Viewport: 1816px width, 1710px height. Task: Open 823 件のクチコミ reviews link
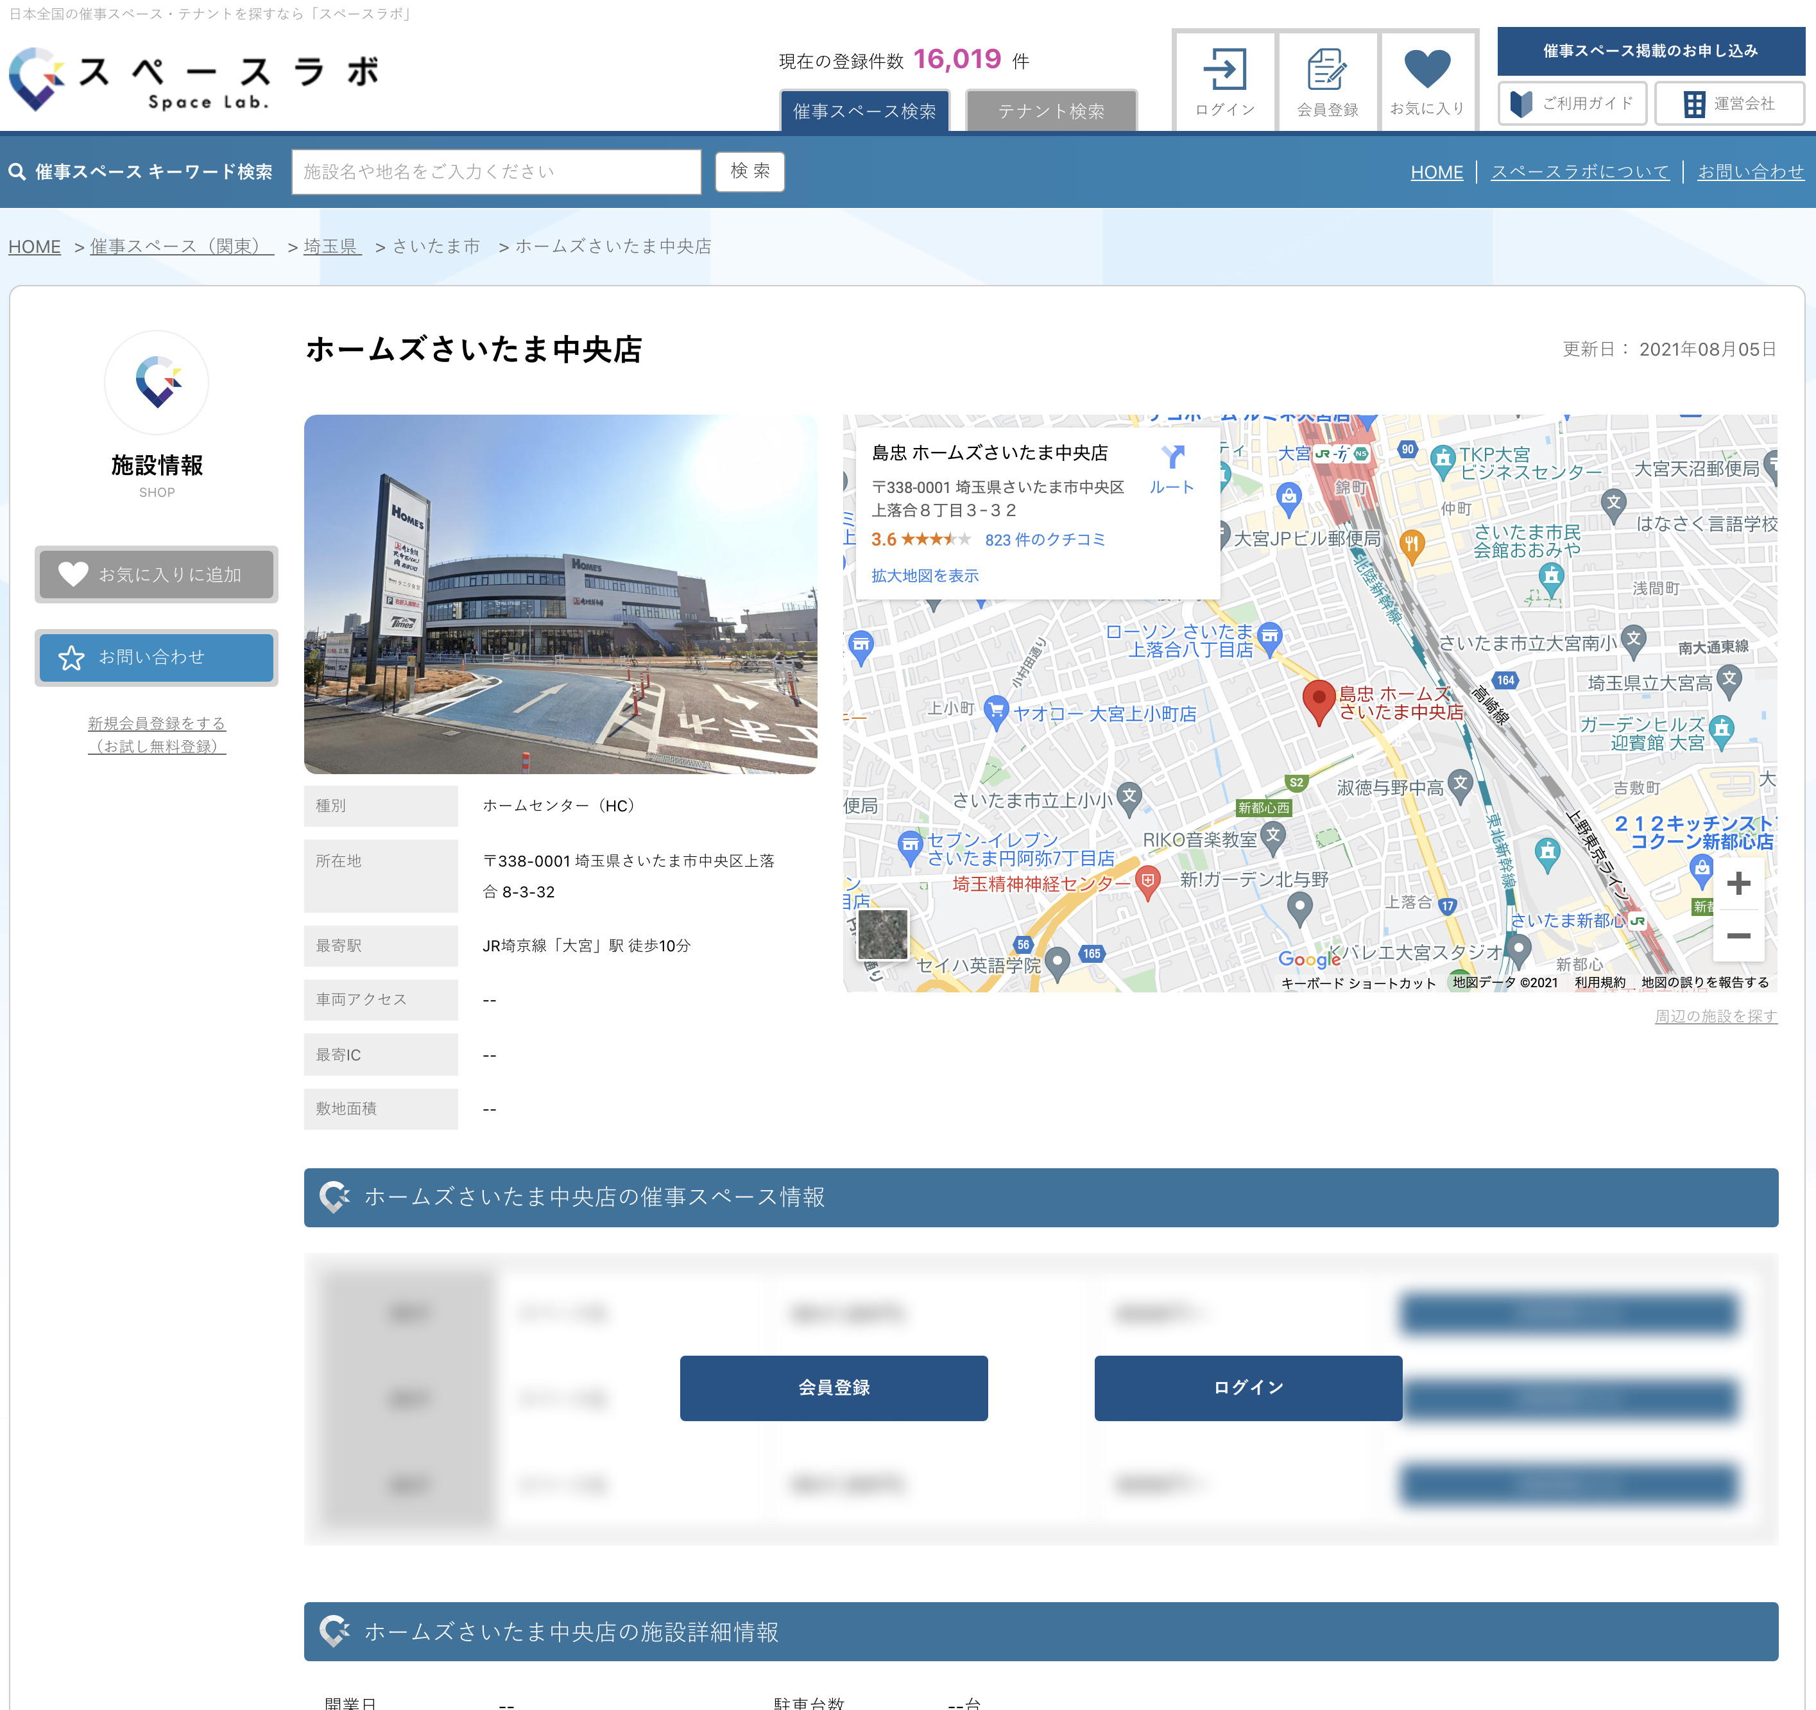[1045, 539]
